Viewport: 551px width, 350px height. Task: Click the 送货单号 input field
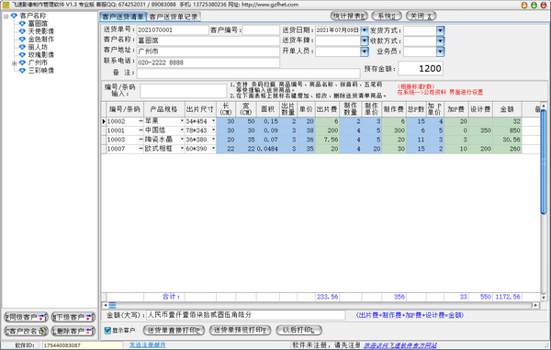[x=173, y=30]
